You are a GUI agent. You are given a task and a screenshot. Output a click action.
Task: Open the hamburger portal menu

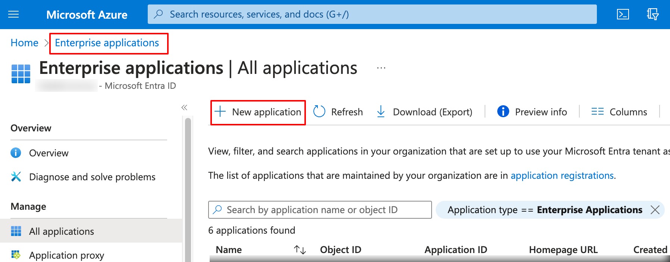13,15
